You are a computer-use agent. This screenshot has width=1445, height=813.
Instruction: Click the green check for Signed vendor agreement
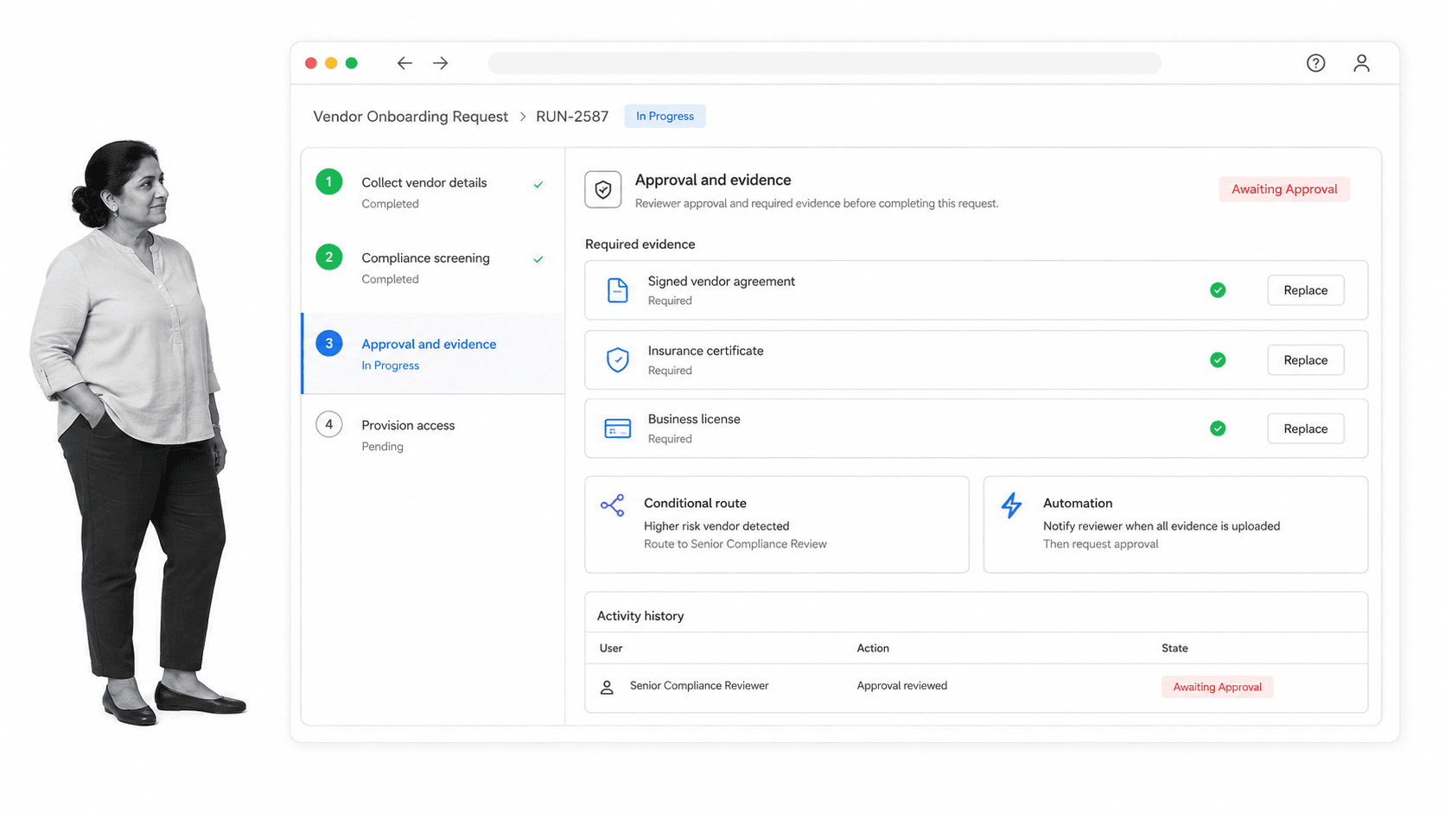click(x=1218, y=290)
